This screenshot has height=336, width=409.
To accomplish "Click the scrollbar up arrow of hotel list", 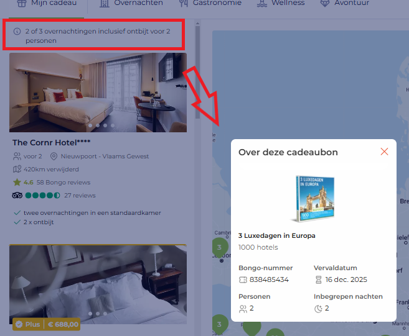I will pyautogui.click(x=198, y=24).
